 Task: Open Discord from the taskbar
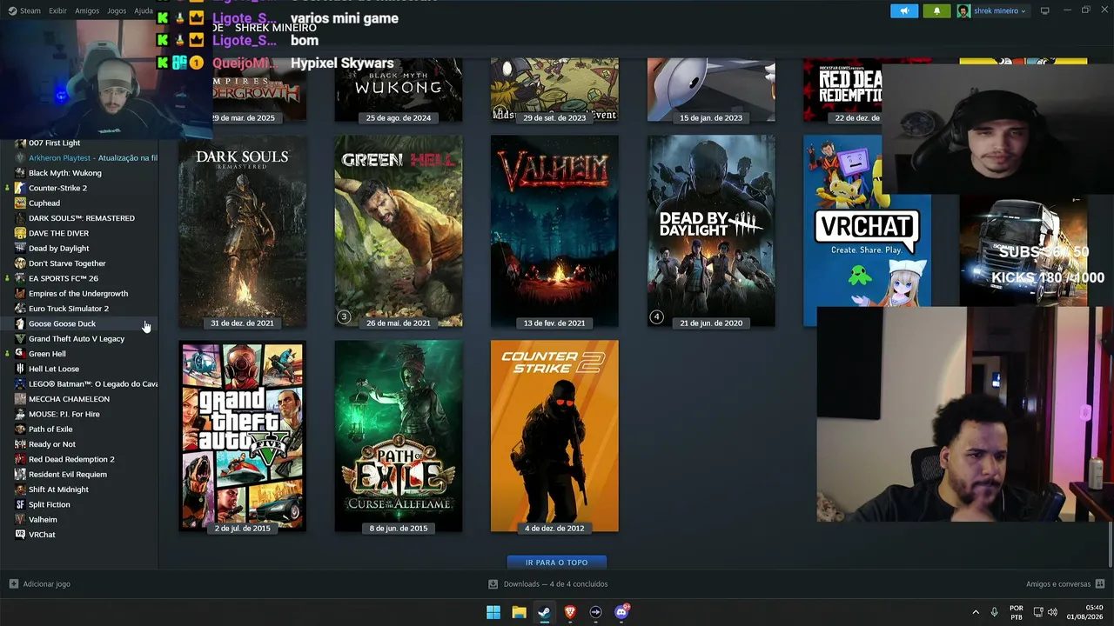pos(621,612)
